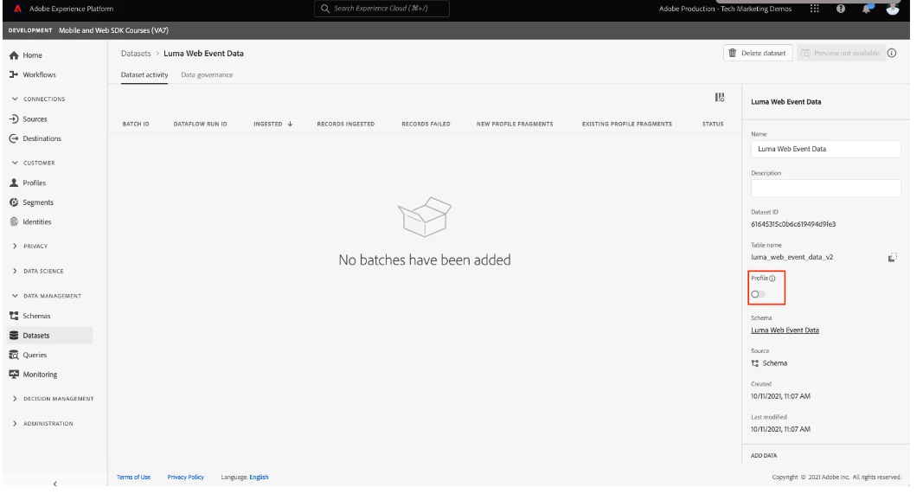Screen dimensions: 923x494
Task: Go back via Datasets breadcrumb
Action: [136, 53]
